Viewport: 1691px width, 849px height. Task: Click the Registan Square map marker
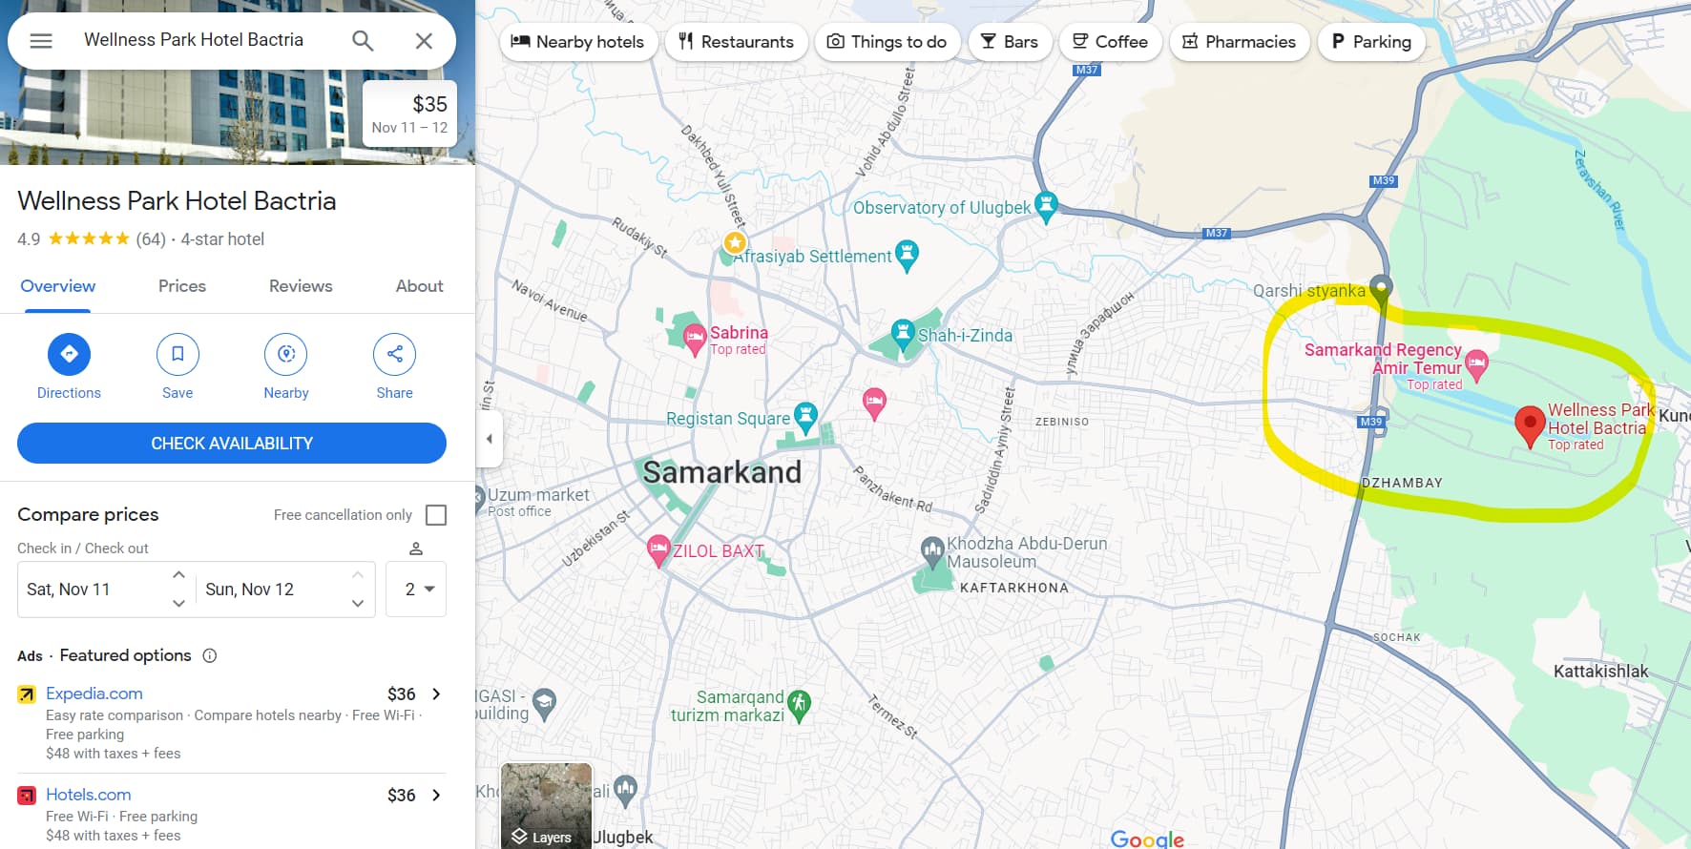[806, 416]
